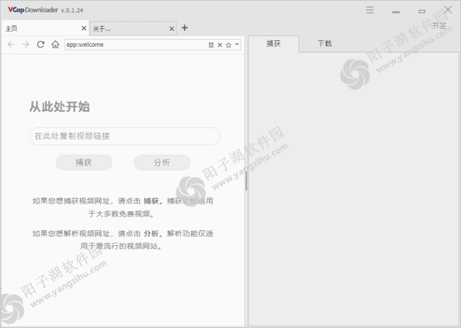Expand the address bar history dropdown arrow

(237, 45)
